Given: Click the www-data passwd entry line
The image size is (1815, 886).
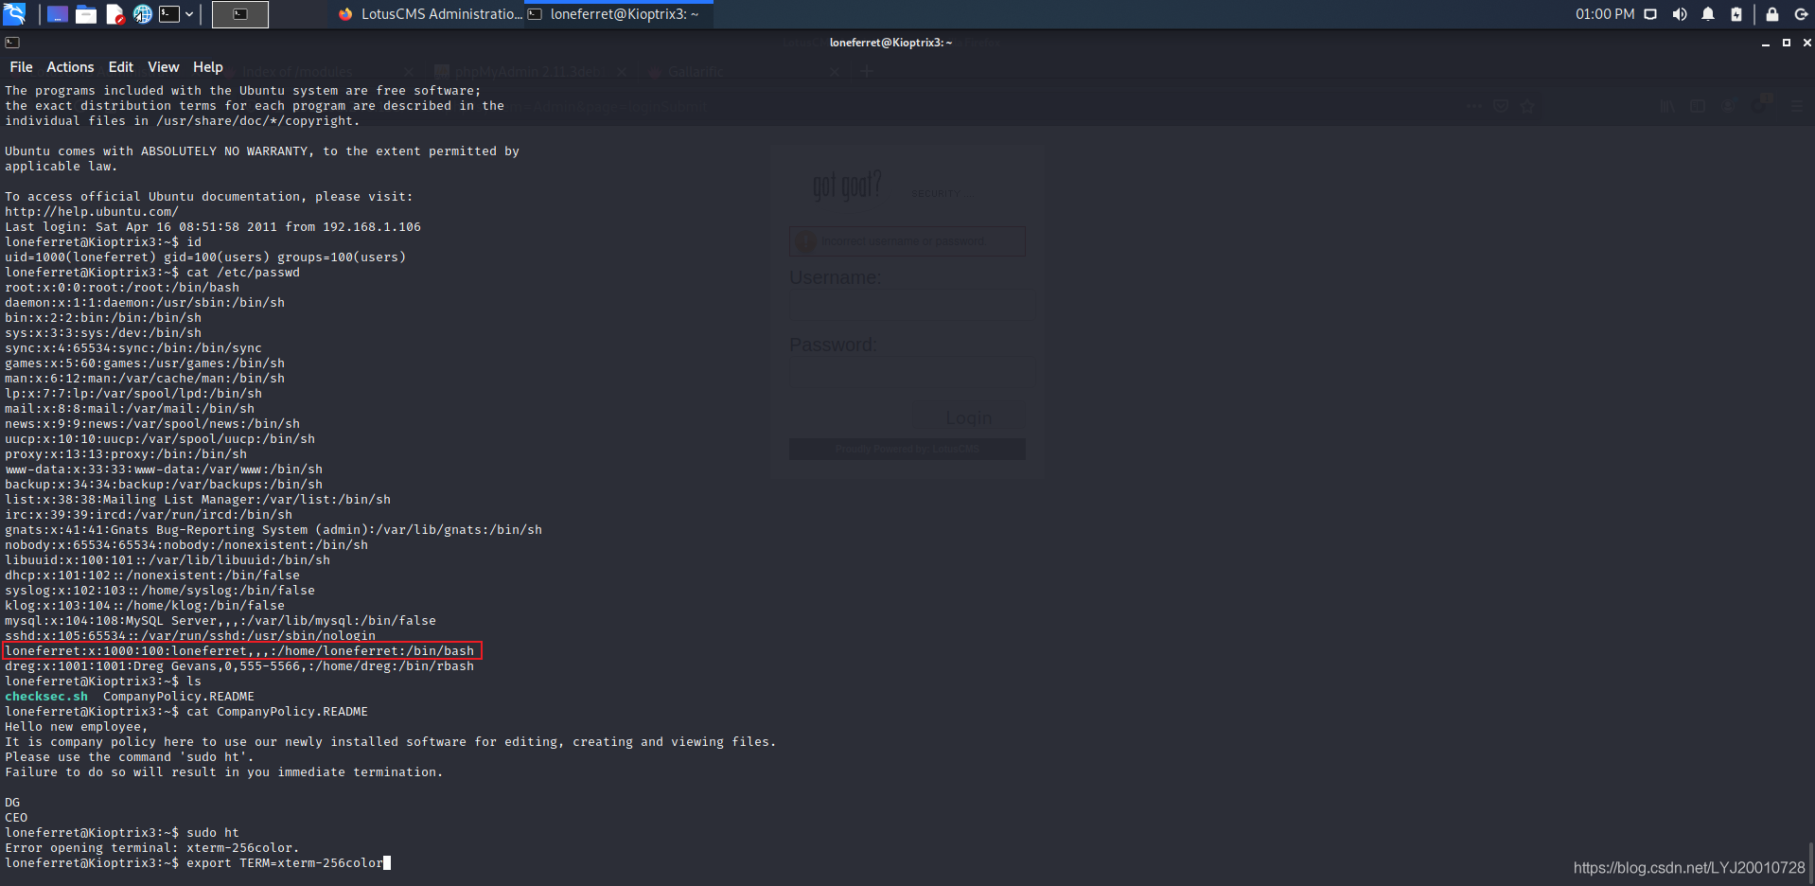Looking at the screenshot, I should click(164, 470).
